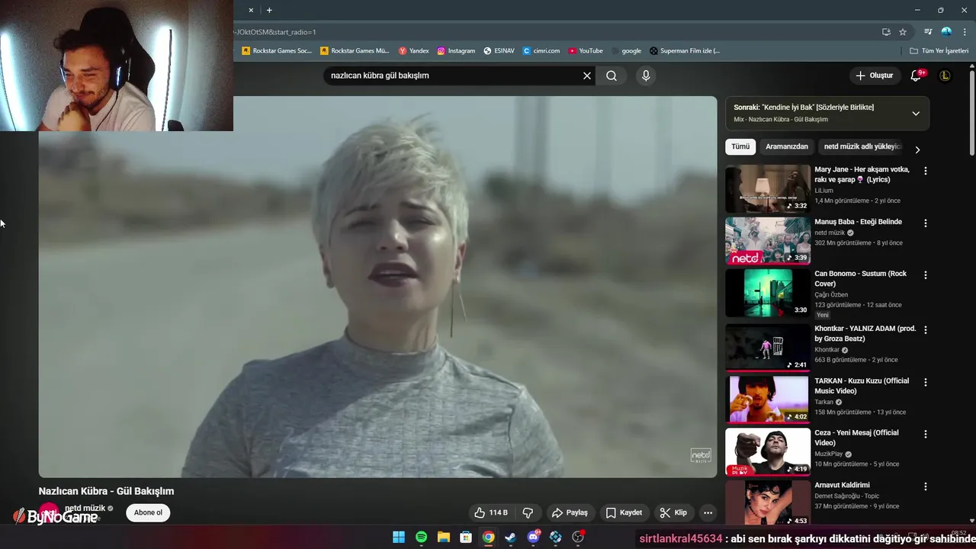Click the Oluştur create button
This screenshot has height=549, width=976.
[x=874, y=75]
